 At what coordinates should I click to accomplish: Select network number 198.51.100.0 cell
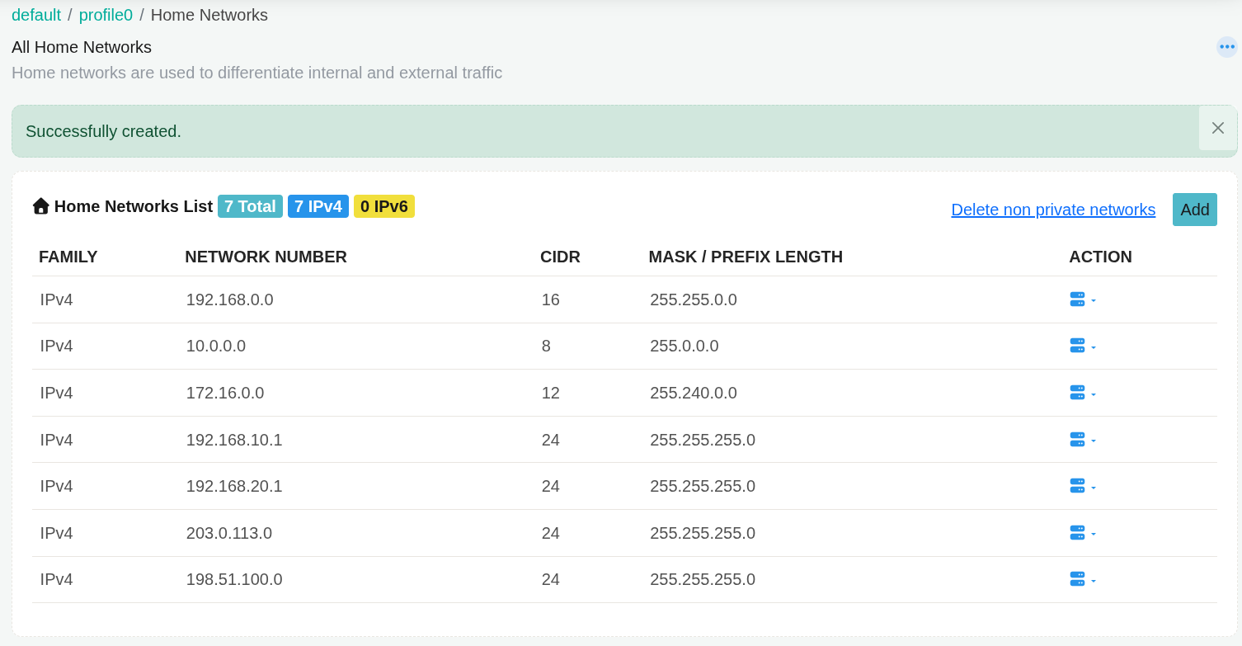(x=234, y=579)
